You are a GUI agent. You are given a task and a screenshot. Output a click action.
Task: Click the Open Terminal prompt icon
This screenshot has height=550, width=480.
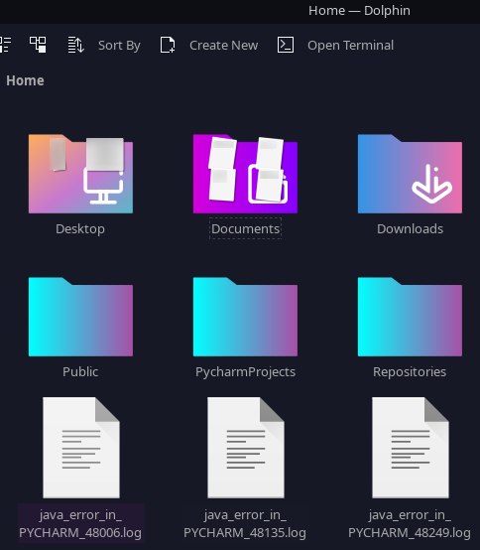[286, 45]
